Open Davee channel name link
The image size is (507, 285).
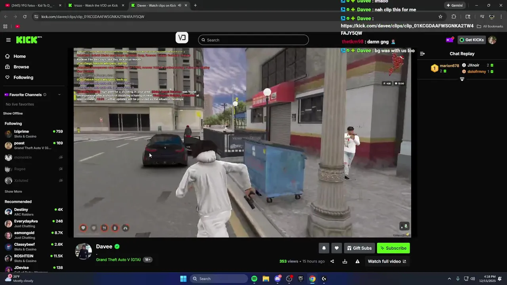[x=104, y=247]
